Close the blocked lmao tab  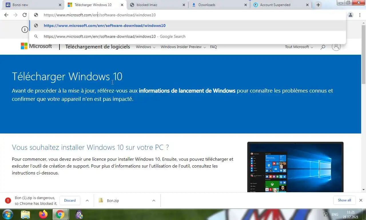(x=184, y=5)
